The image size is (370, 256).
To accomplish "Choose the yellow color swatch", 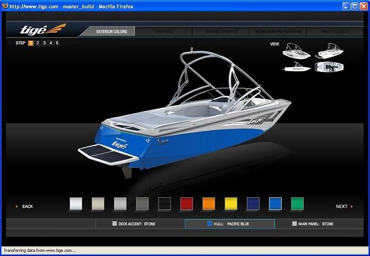I will (231, 204).
